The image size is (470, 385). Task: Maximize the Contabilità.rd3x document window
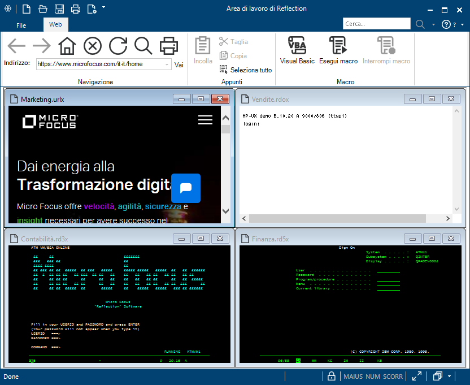coord(201,238)
